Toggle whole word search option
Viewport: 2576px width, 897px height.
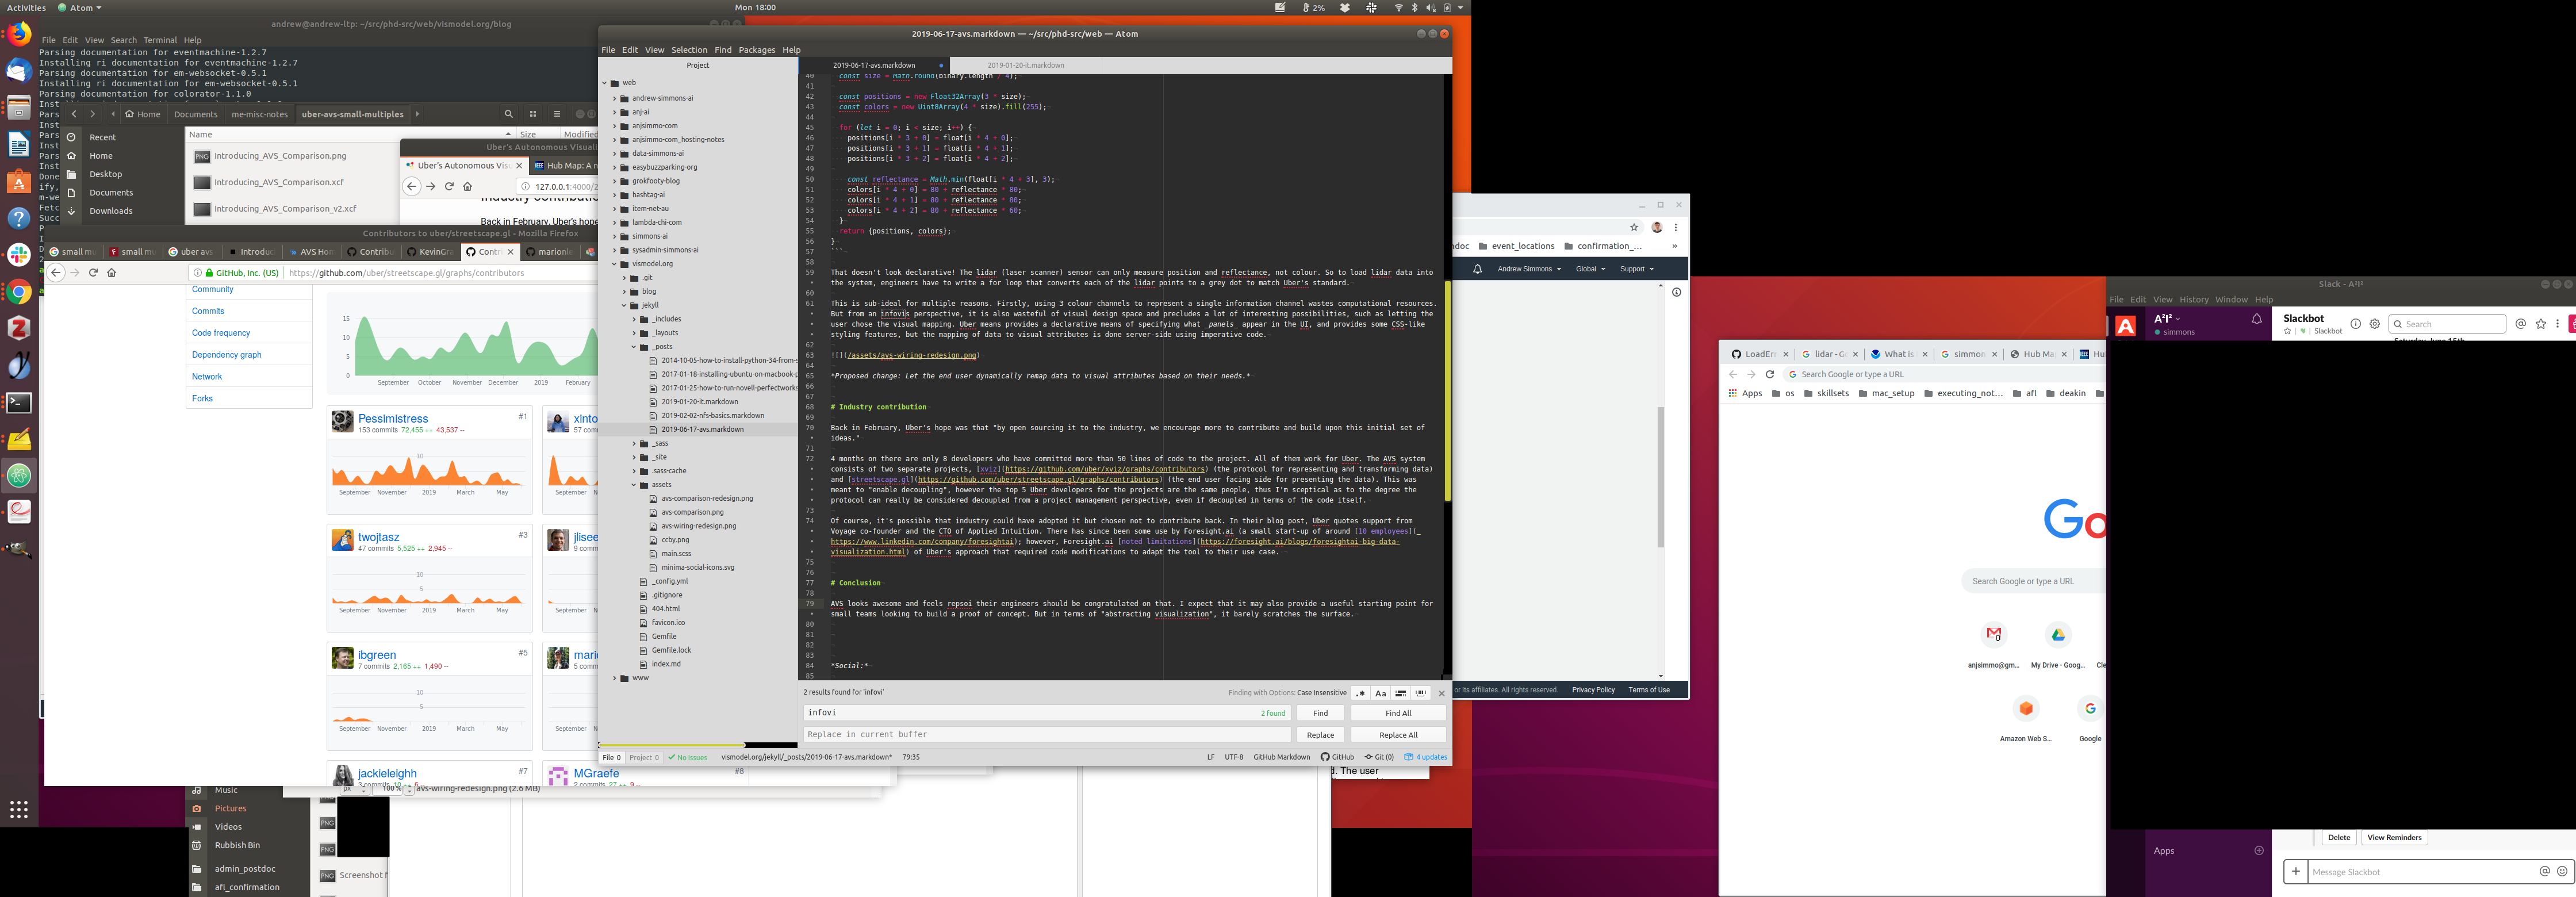(1420, 693)
